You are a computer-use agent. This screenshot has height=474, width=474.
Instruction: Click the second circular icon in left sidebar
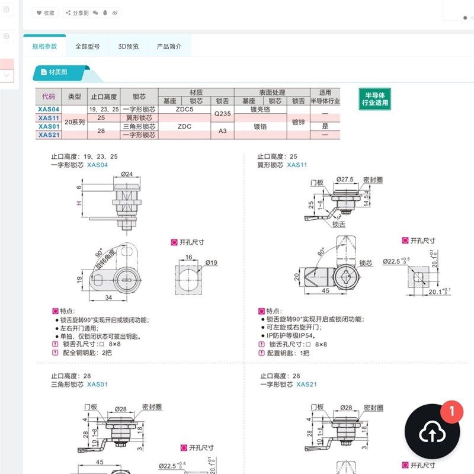point(6,34)
